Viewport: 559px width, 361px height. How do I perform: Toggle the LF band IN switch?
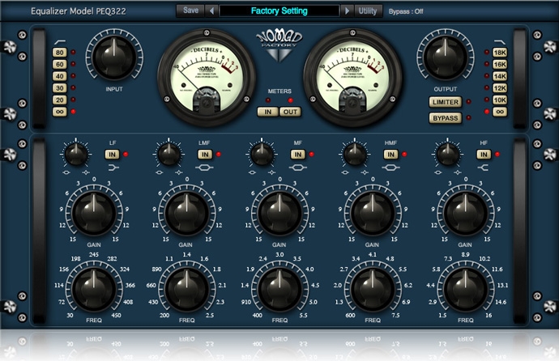click(112, 154)
